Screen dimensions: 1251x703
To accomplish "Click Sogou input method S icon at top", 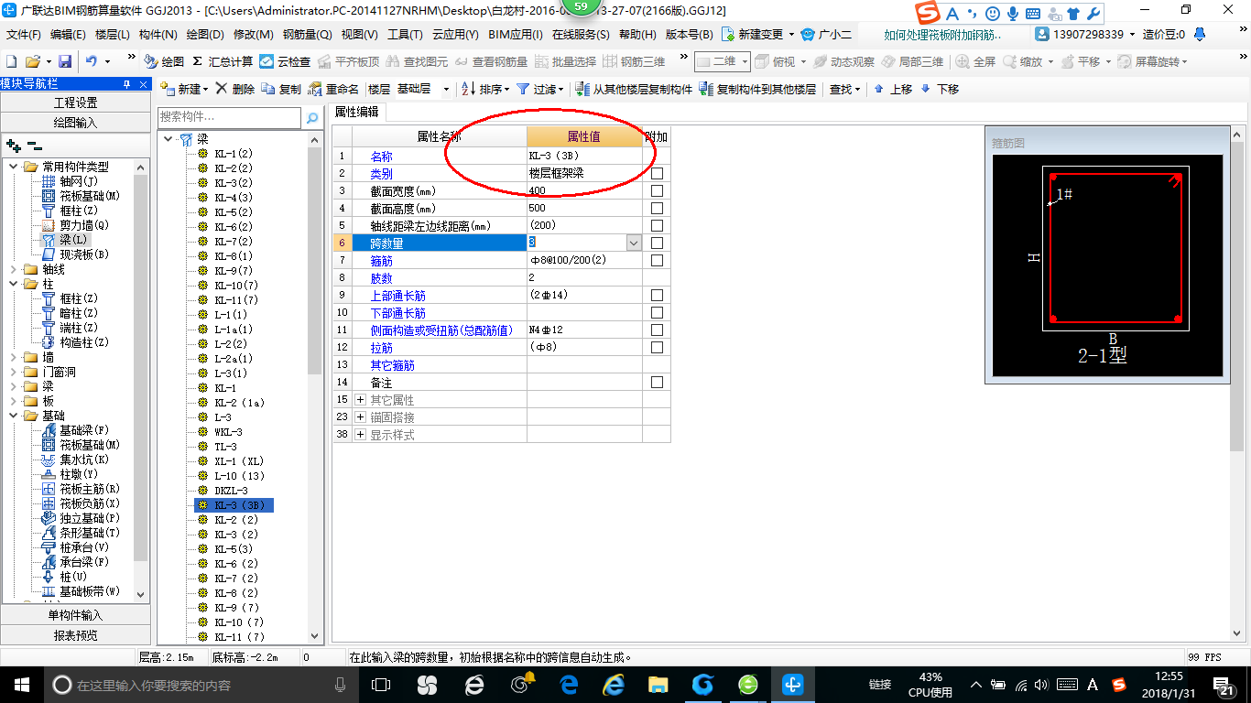I will tap(928, 13).
